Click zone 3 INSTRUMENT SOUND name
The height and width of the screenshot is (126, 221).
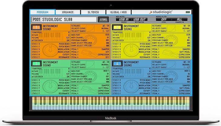(50, 64)
